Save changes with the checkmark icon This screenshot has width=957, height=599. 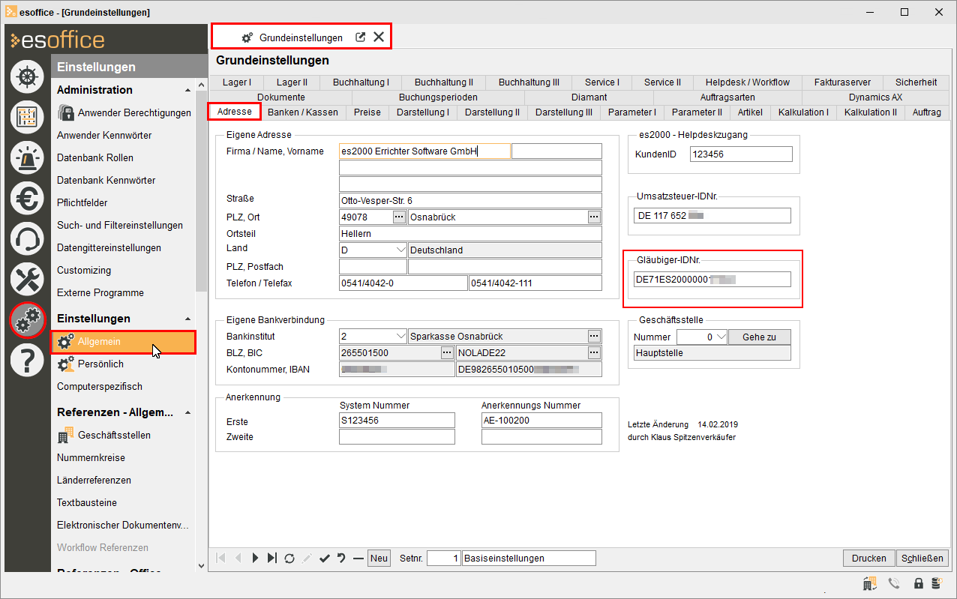[x=324, y=558]
